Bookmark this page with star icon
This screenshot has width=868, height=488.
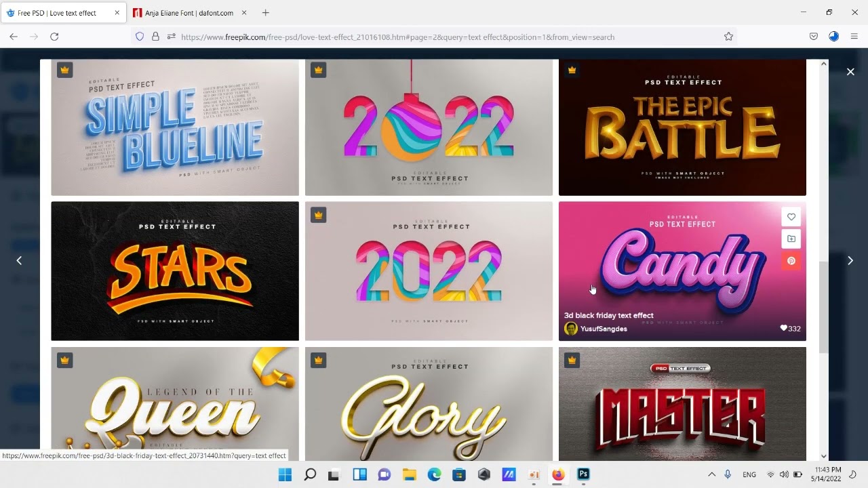pos(728,37)
